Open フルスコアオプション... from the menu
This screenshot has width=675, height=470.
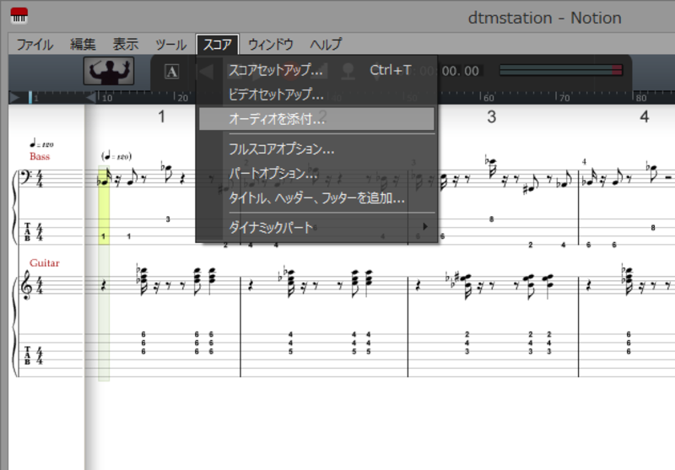316,149
